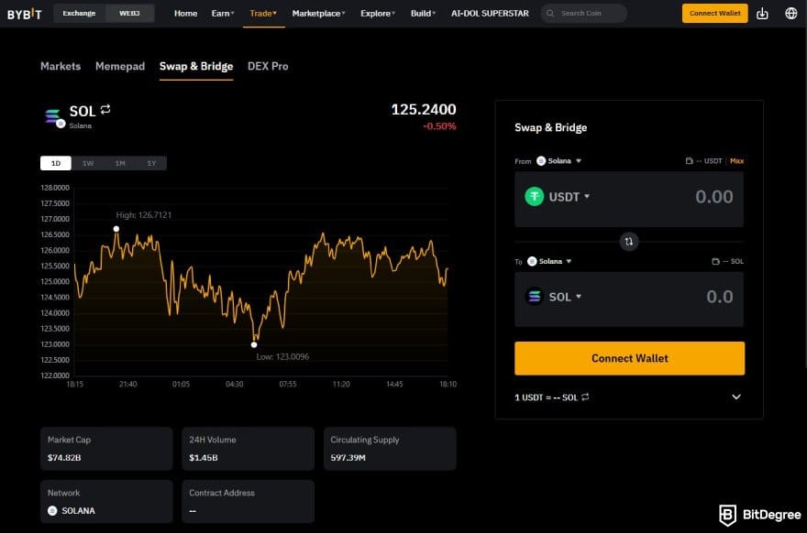This screenshot has height=533, width=807.
Task: Select the 1Y chart range
Action: click(151, 163)
